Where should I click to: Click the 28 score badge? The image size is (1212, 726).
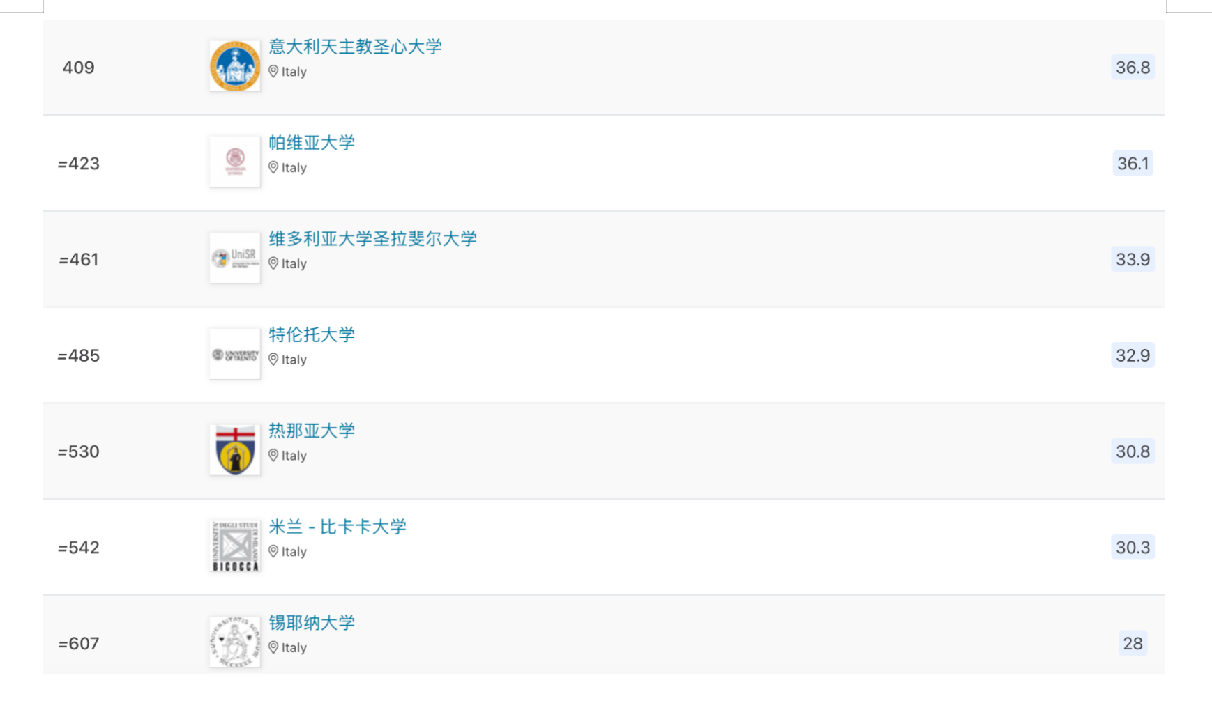pos(1133,644)
